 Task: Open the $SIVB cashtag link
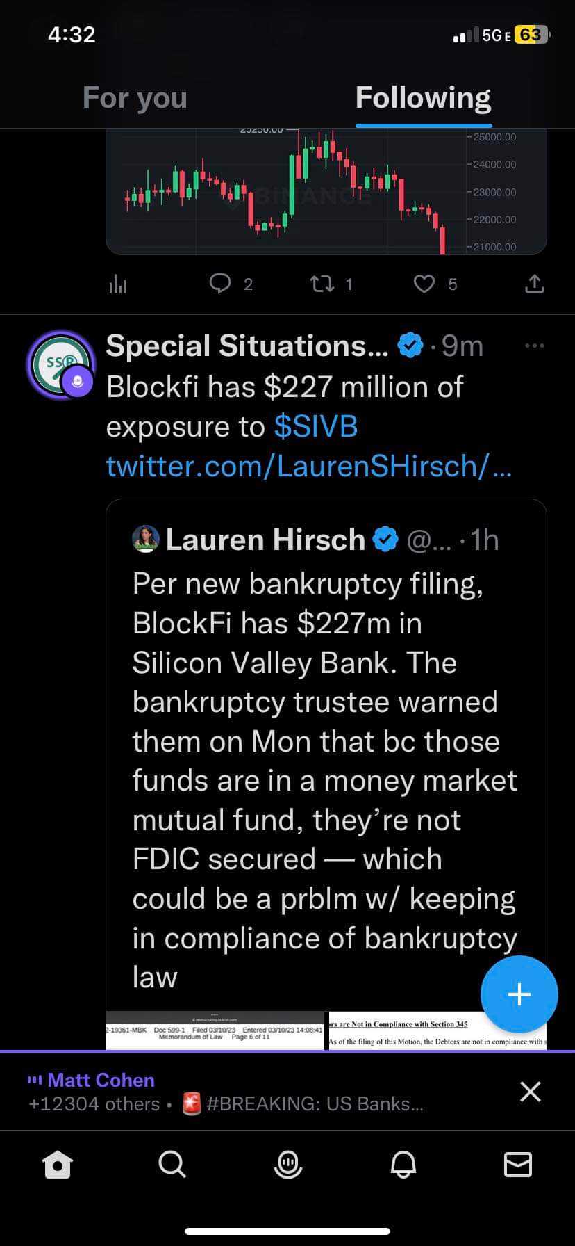316,427
